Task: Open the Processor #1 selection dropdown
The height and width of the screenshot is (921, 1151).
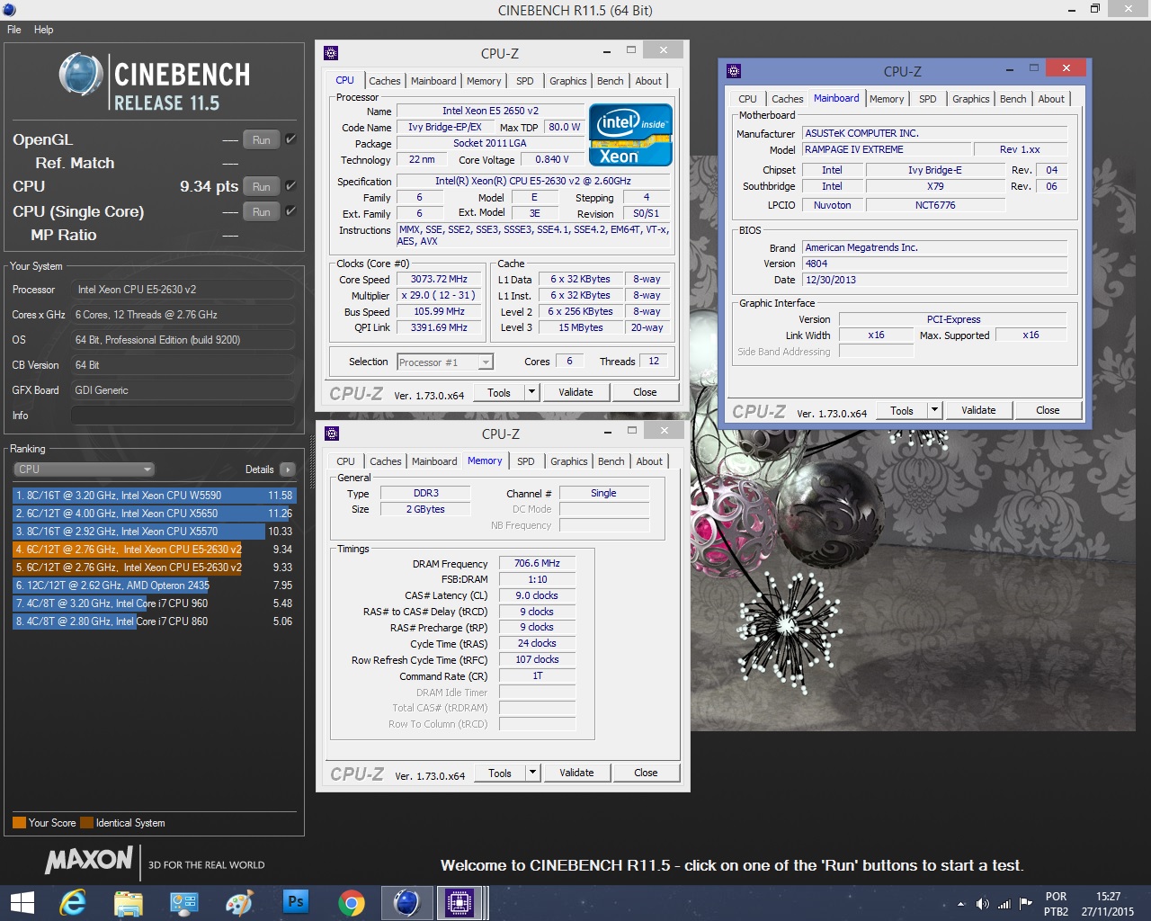Action: tap(445, 362)
